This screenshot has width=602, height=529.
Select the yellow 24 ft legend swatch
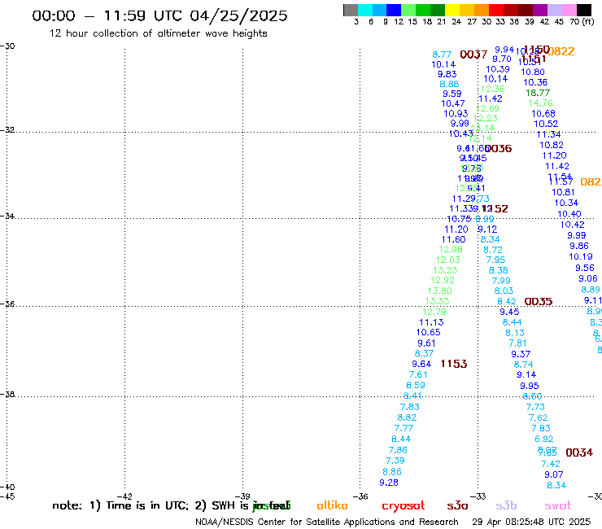pos(451,10)
